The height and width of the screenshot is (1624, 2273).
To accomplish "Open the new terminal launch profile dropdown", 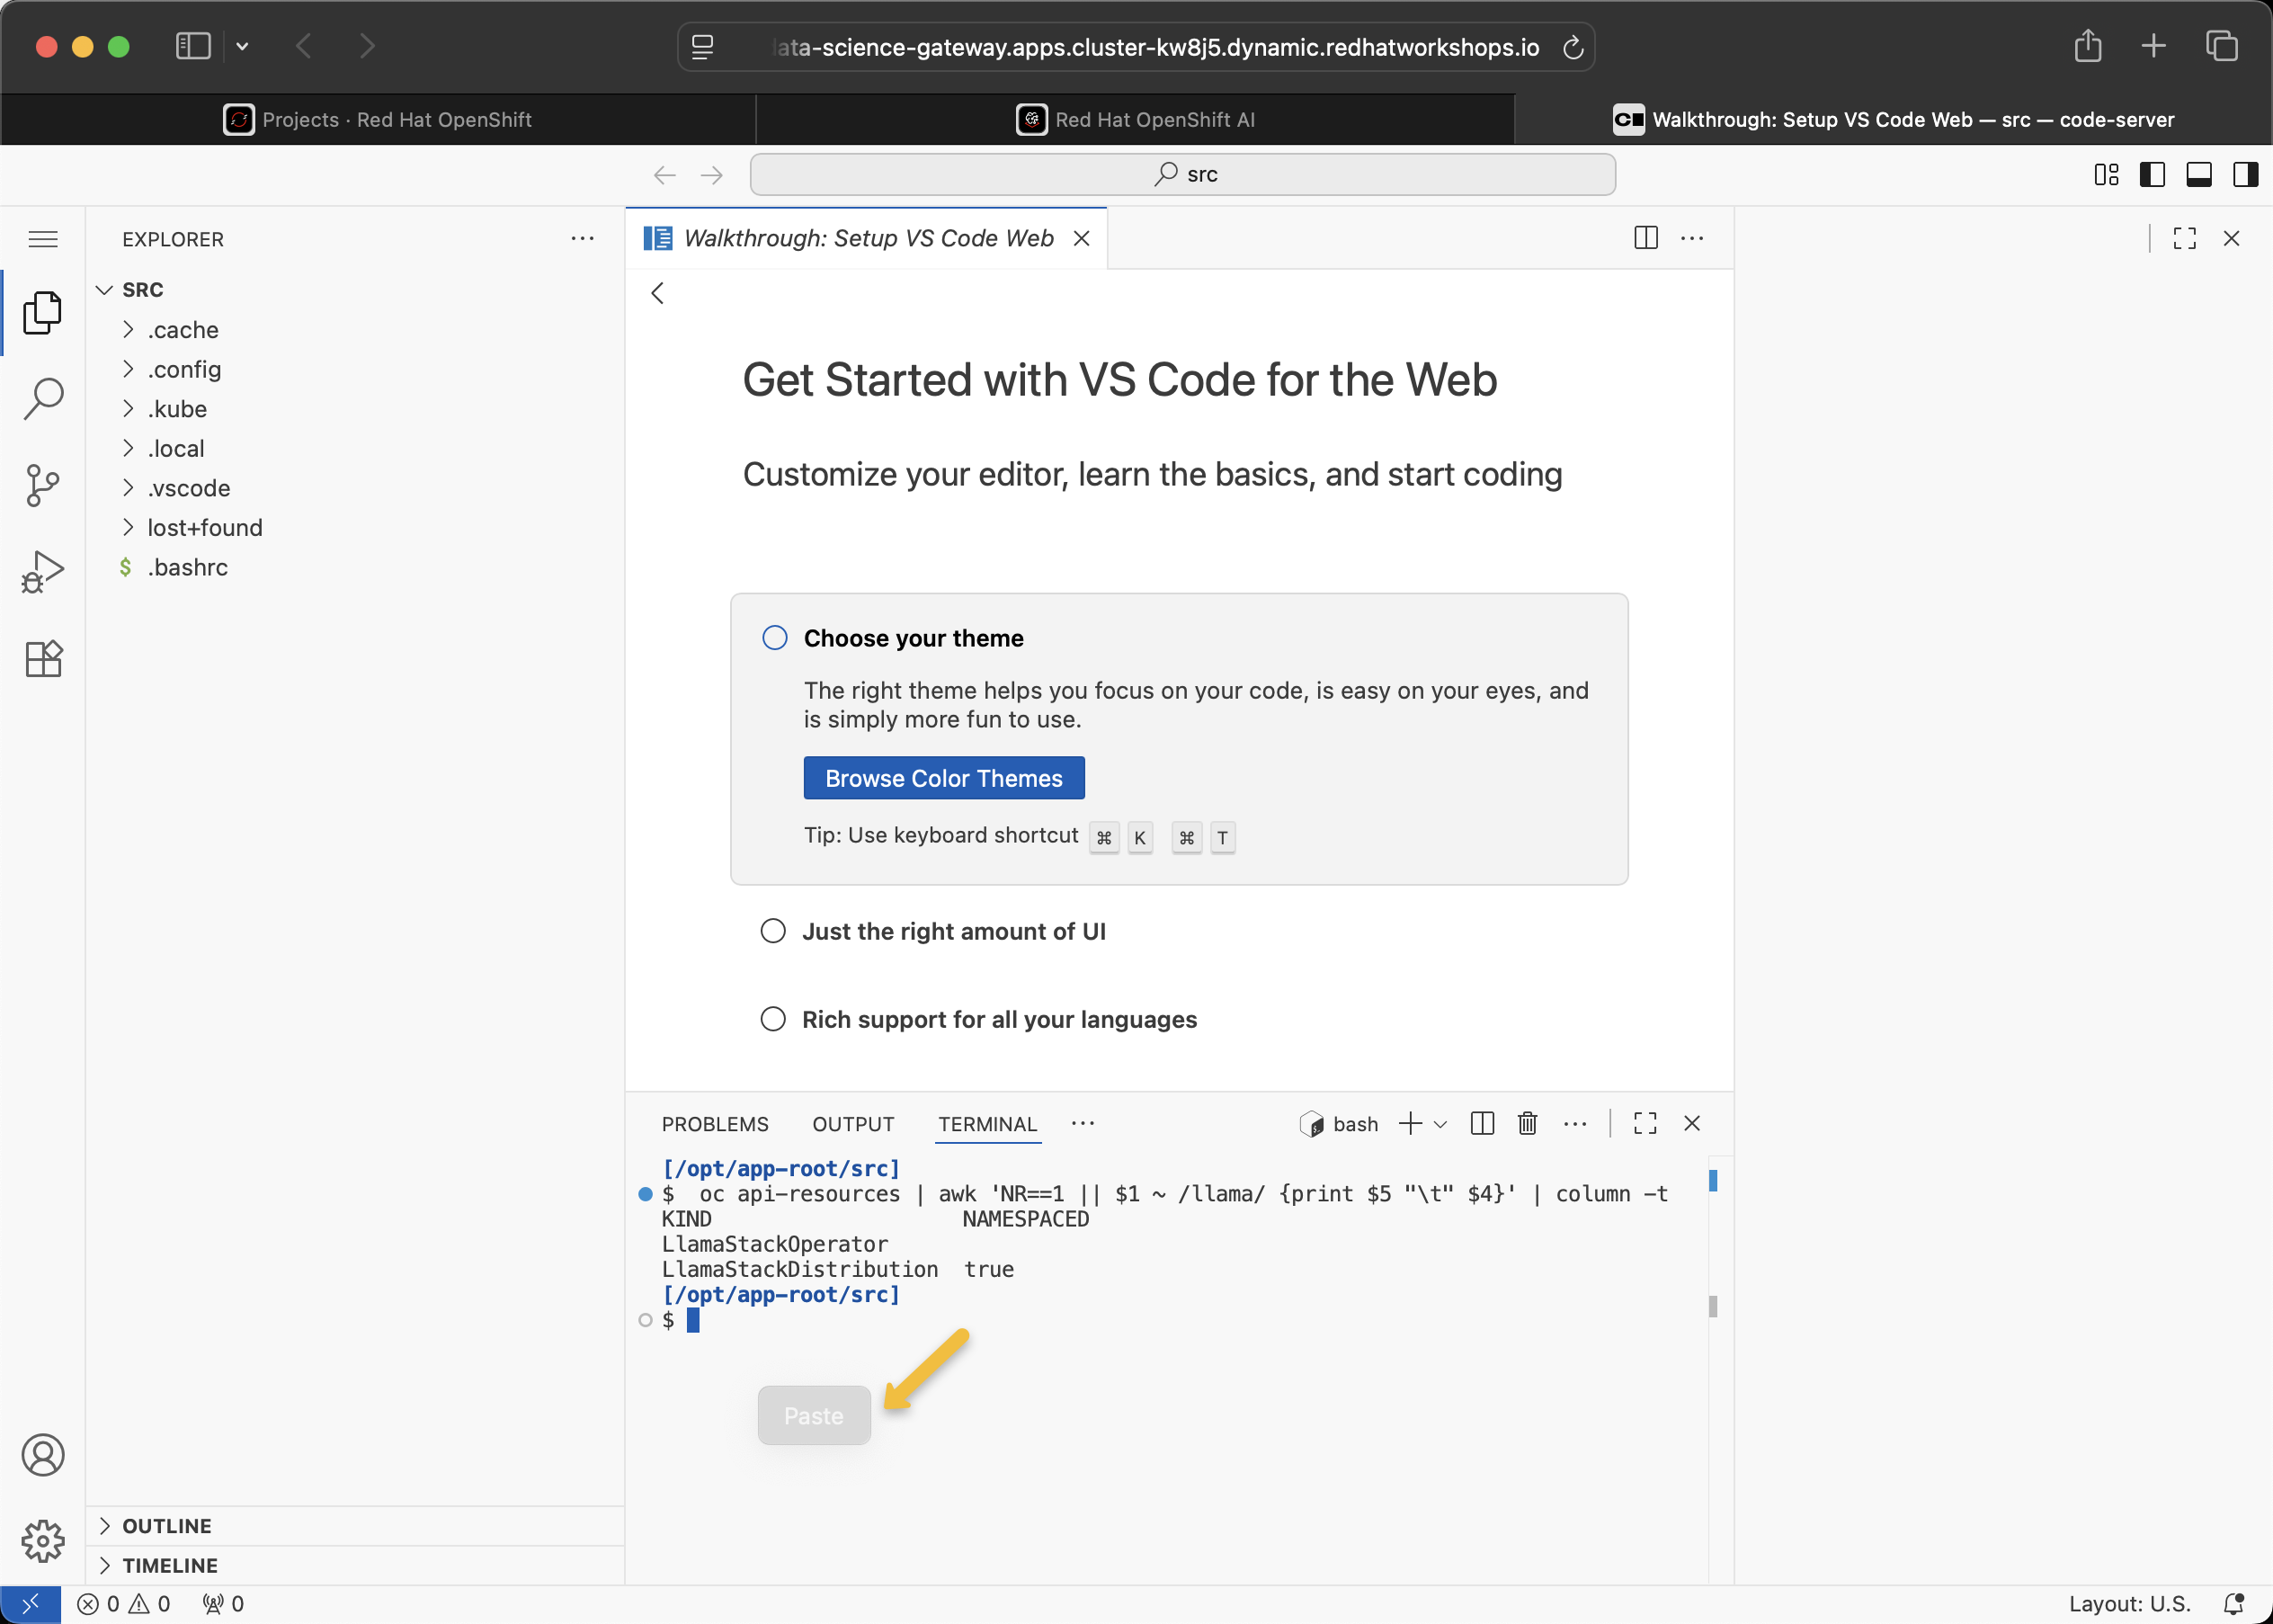I will 1440,1124.
